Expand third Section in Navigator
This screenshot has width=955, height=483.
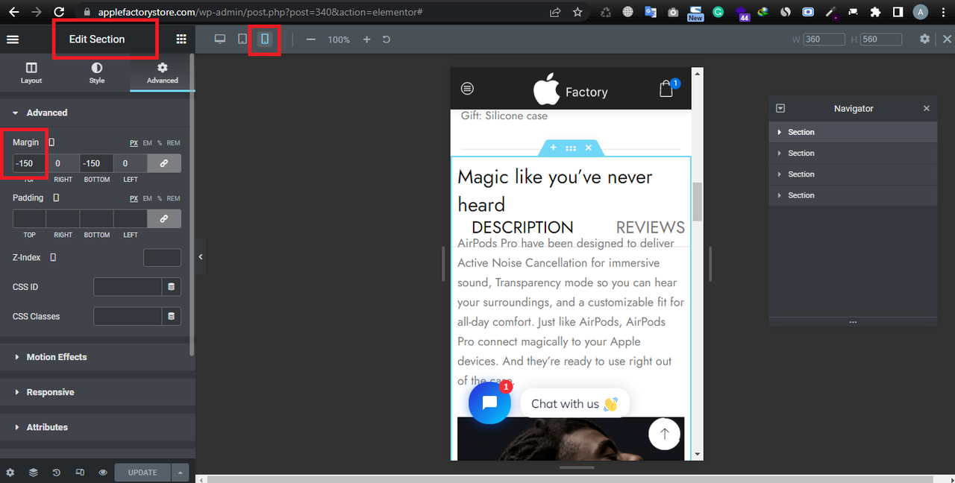780,174
